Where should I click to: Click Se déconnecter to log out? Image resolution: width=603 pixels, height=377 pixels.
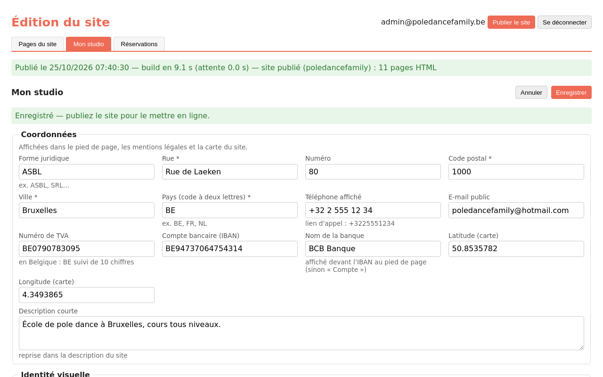(564, 22)
